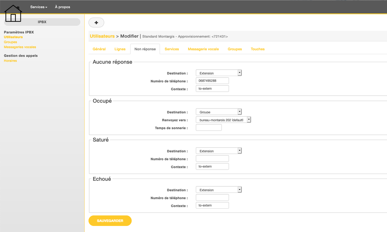Expand the Renvoyez vers dropdown
The height and width of the screenshot is (232, 387).
click(223, 120)
